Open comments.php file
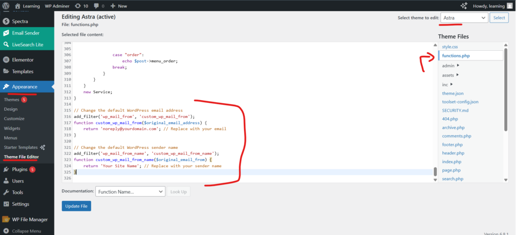 tap(457, 136)
